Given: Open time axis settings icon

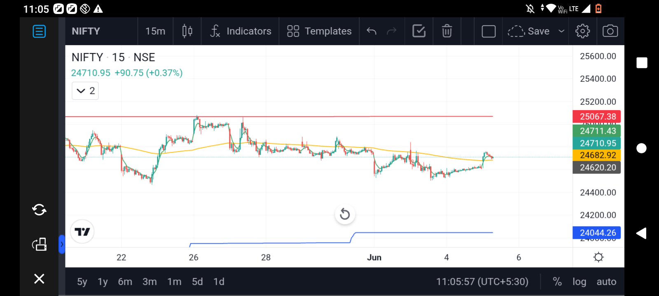Looking at the screenshot, I should 598,257.
